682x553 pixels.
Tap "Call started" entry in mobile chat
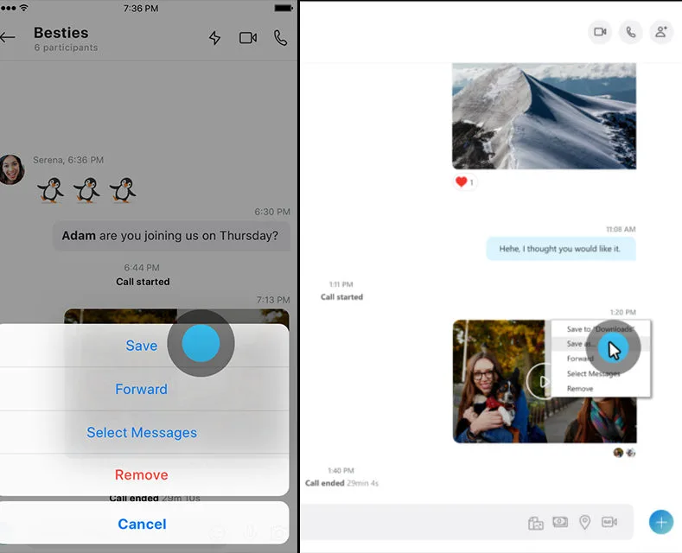(x=143, y=282)
